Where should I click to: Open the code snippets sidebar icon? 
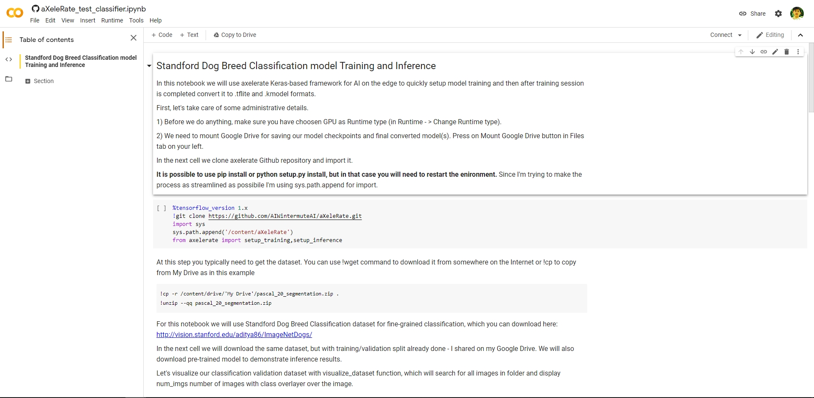8,59
